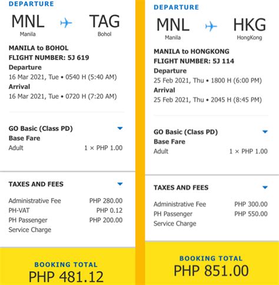
Task: Collapse Taxes and Fees for Bohol booking
Action: pos(120,184)
